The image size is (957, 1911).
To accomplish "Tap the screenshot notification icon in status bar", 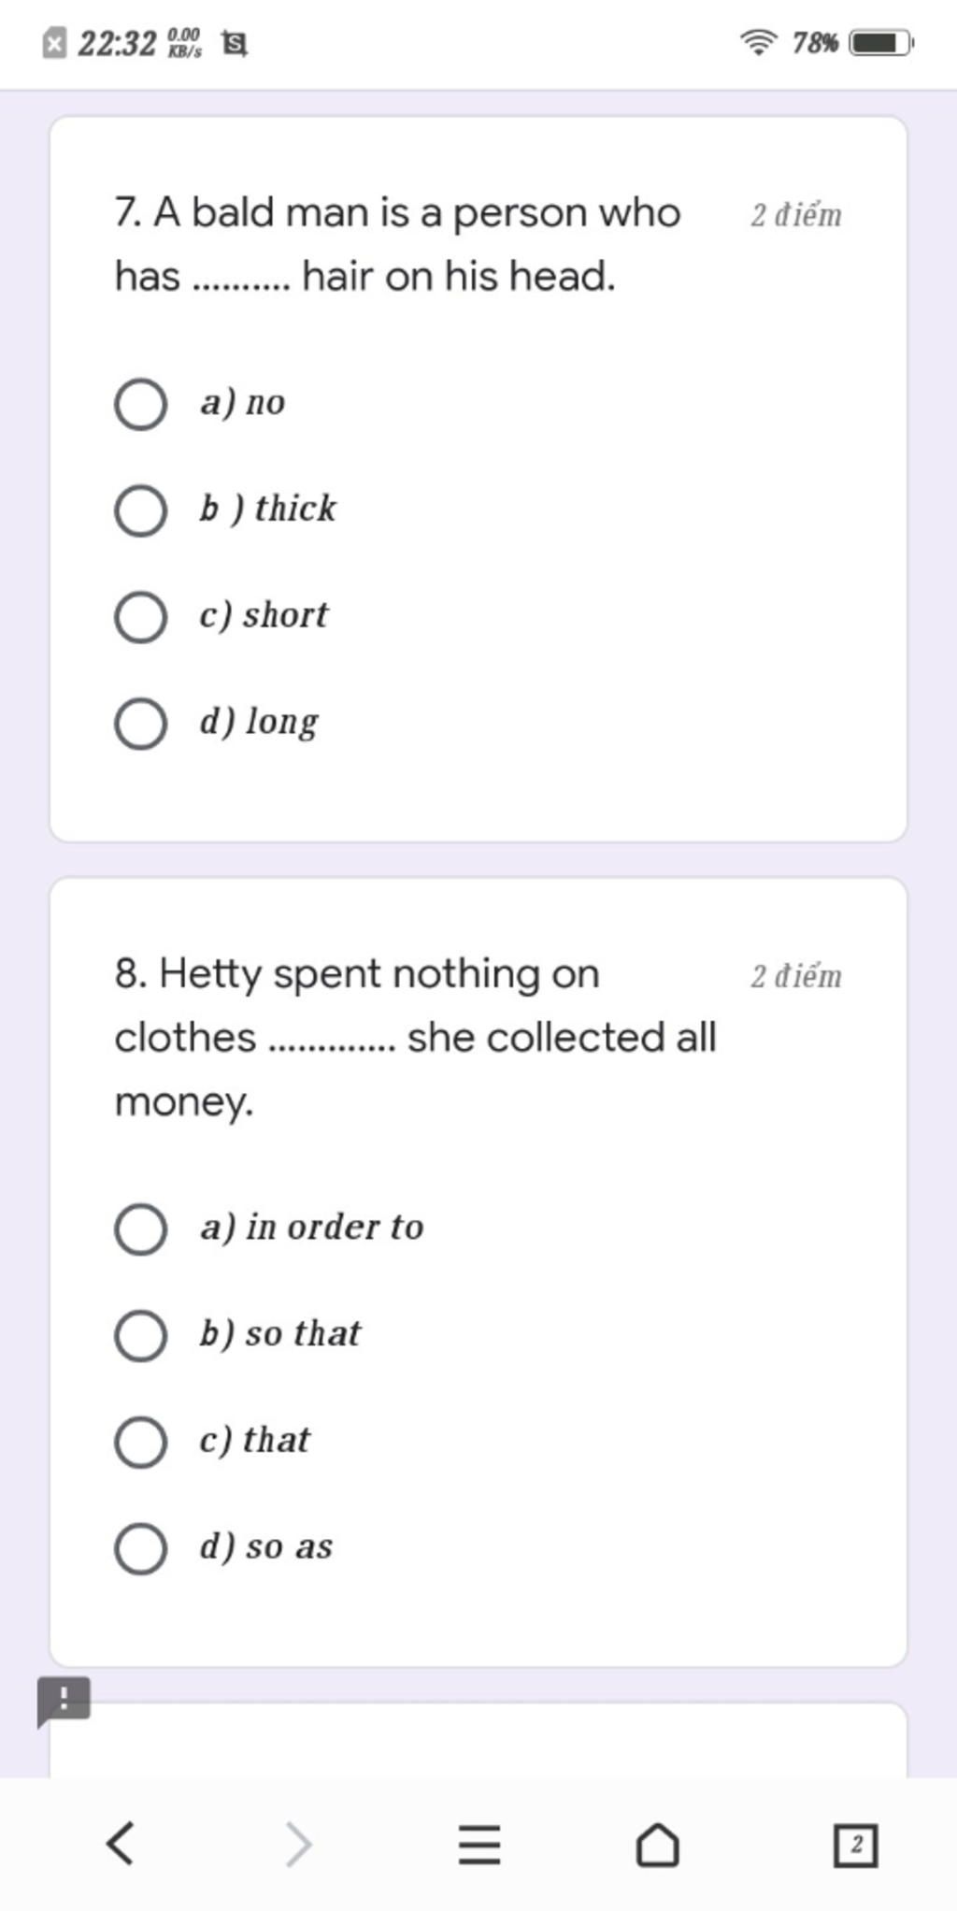I will (x=234, y=44).
